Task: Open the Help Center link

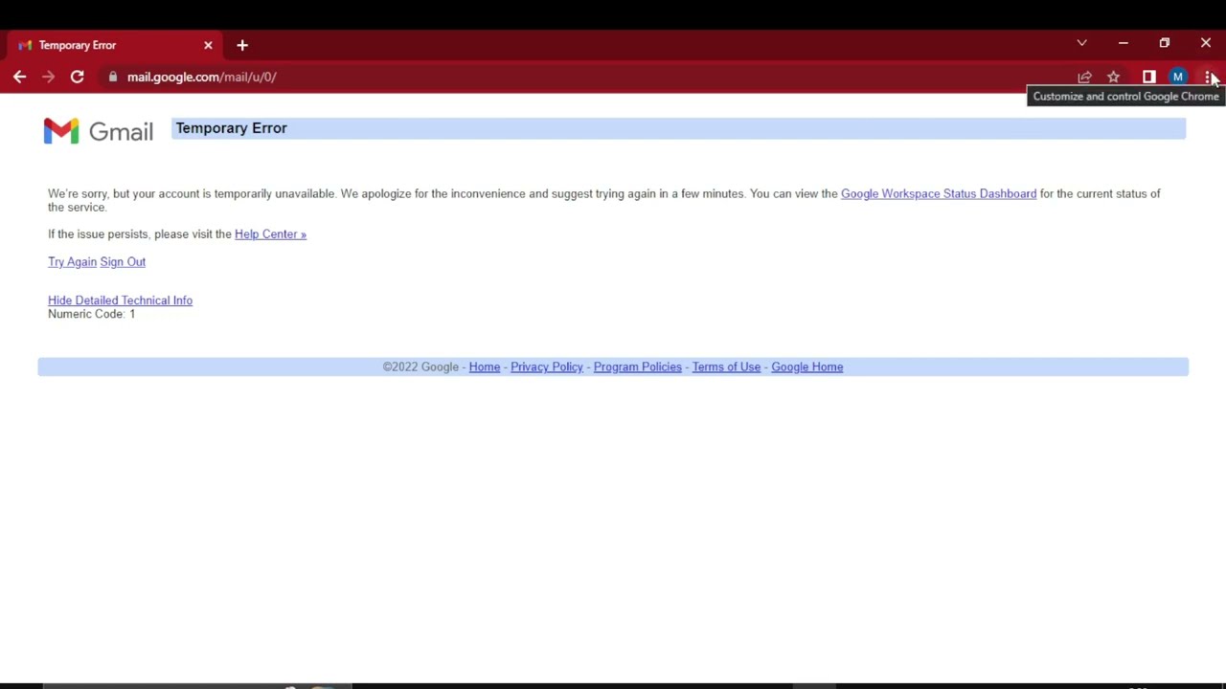Action: (270, 233)
